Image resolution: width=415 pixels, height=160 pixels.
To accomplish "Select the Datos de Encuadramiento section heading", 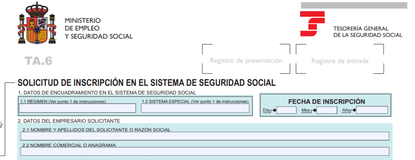I will click(x=107, y=93).
